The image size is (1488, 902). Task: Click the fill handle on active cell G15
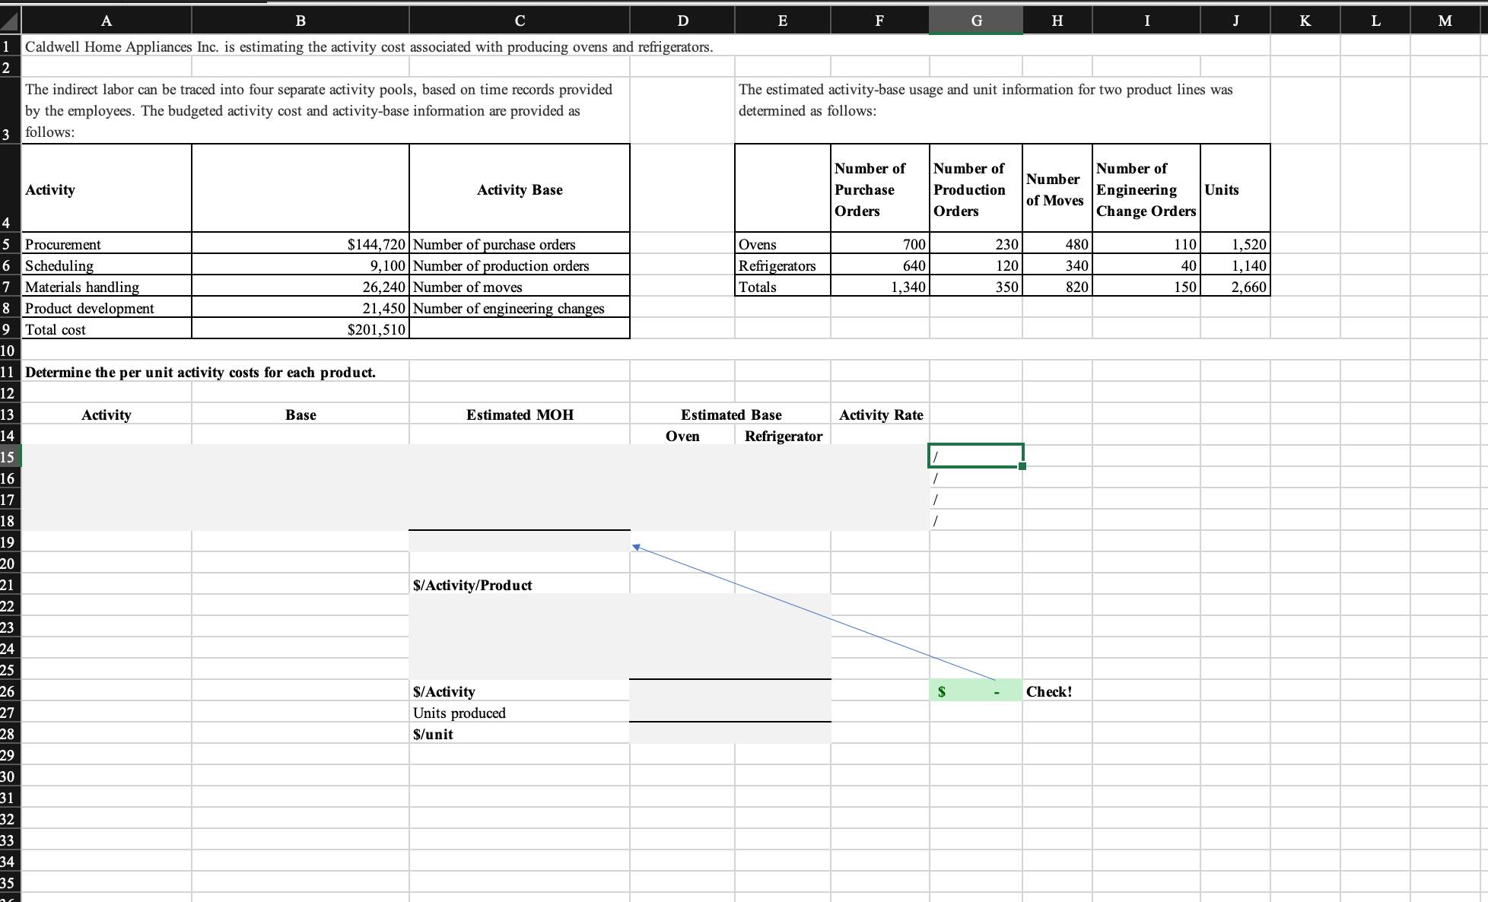tap(1022, 465)
